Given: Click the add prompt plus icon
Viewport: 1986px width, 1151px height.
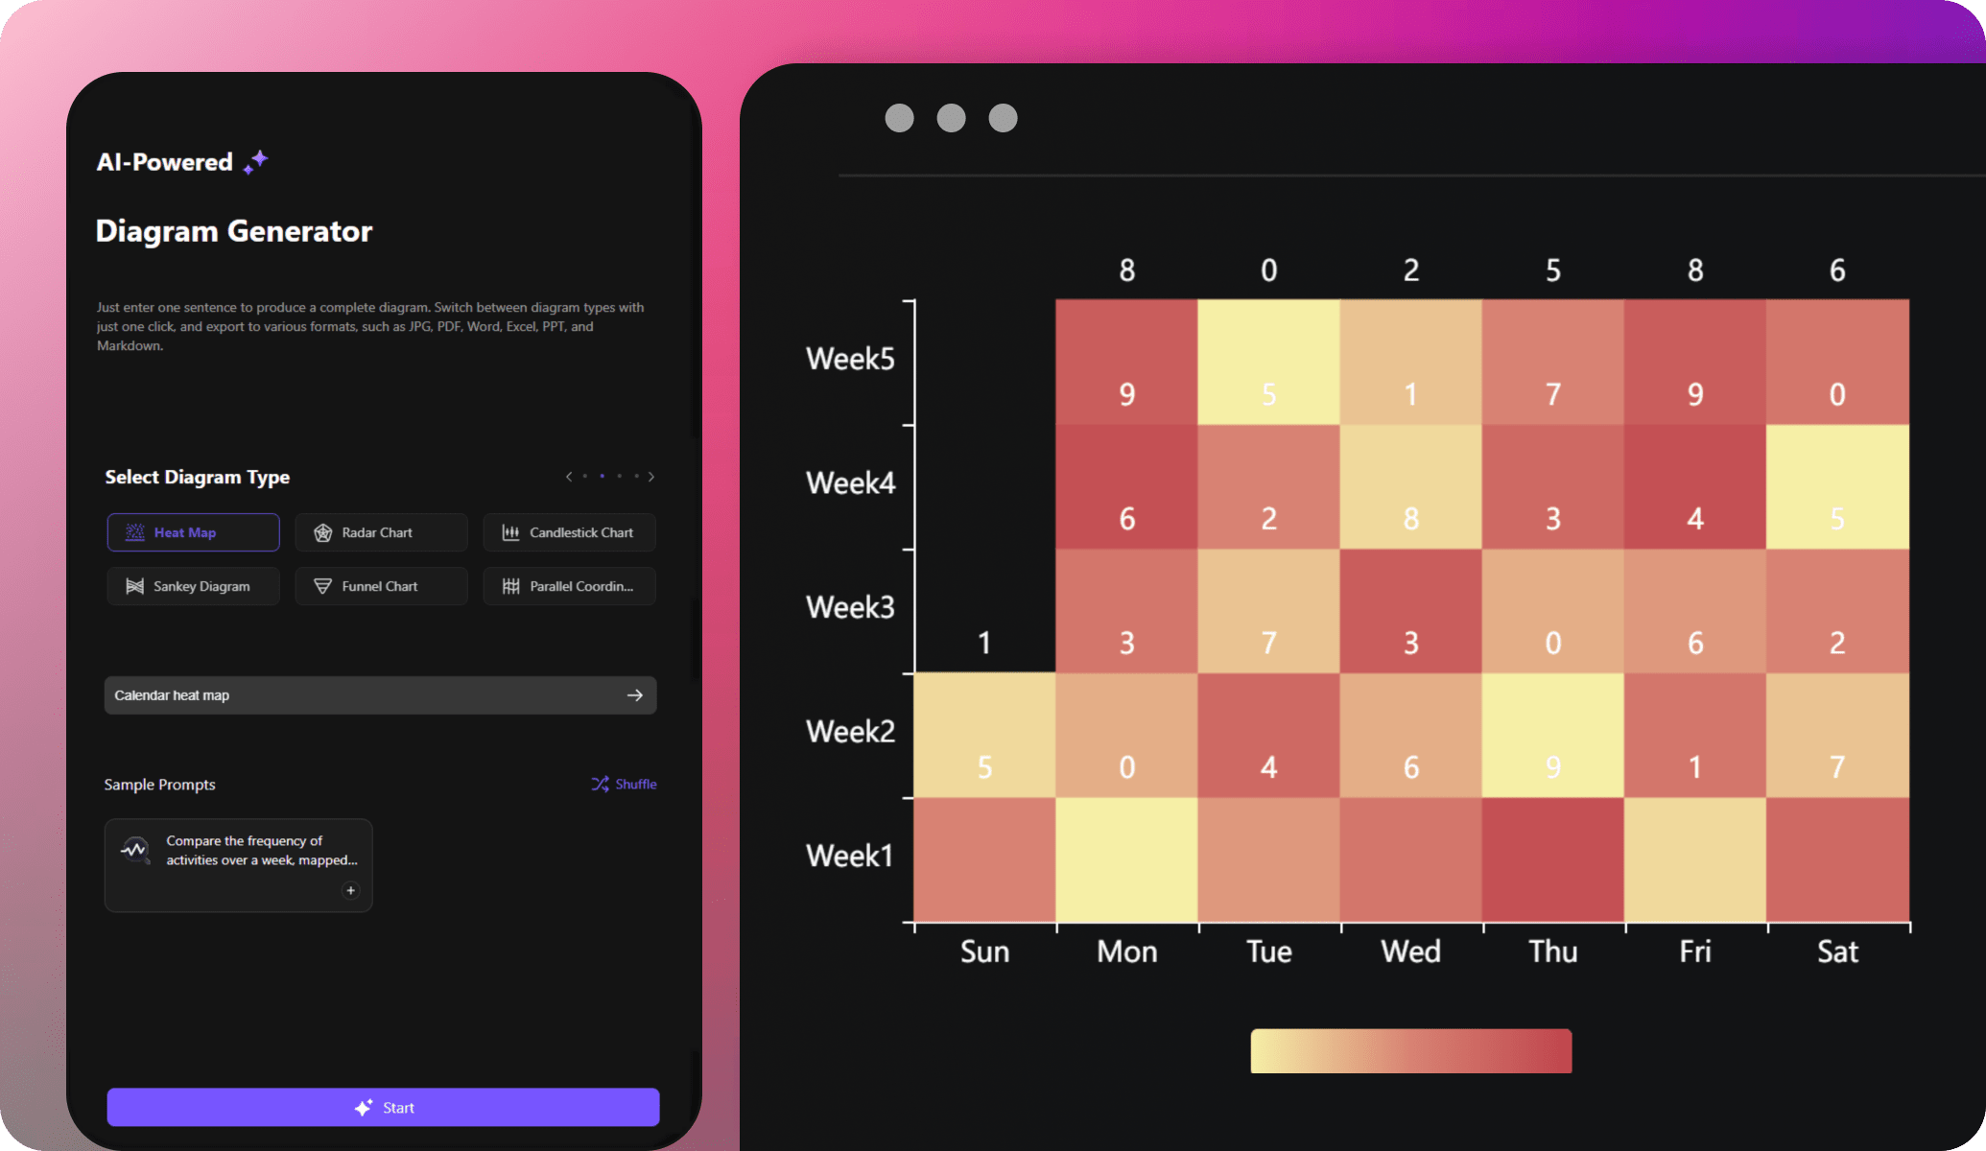Looking at the screenshot, I should tap(351, 891).
